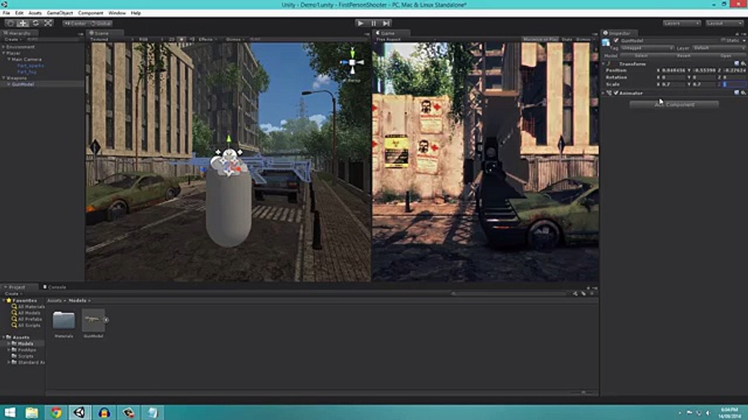Open the Layer dropdown (Default)

click(x=718, y=48)
